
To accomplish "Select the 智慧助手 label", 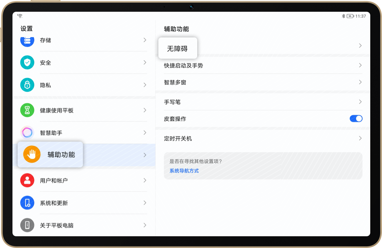I will click(x=51, y=133).
